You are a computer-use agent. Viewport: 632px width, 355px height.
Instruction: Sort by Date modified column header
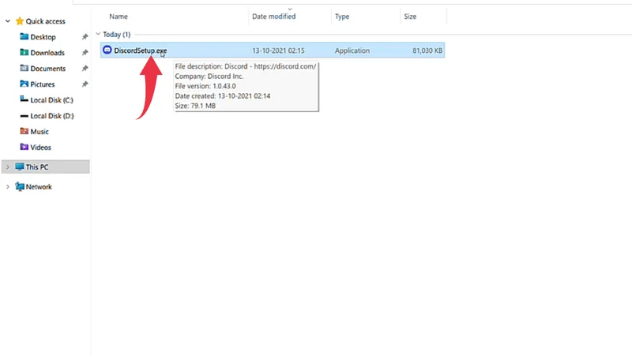click(273, 16)
